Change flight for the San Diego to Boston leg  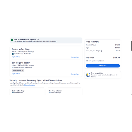tap(75, 74)
